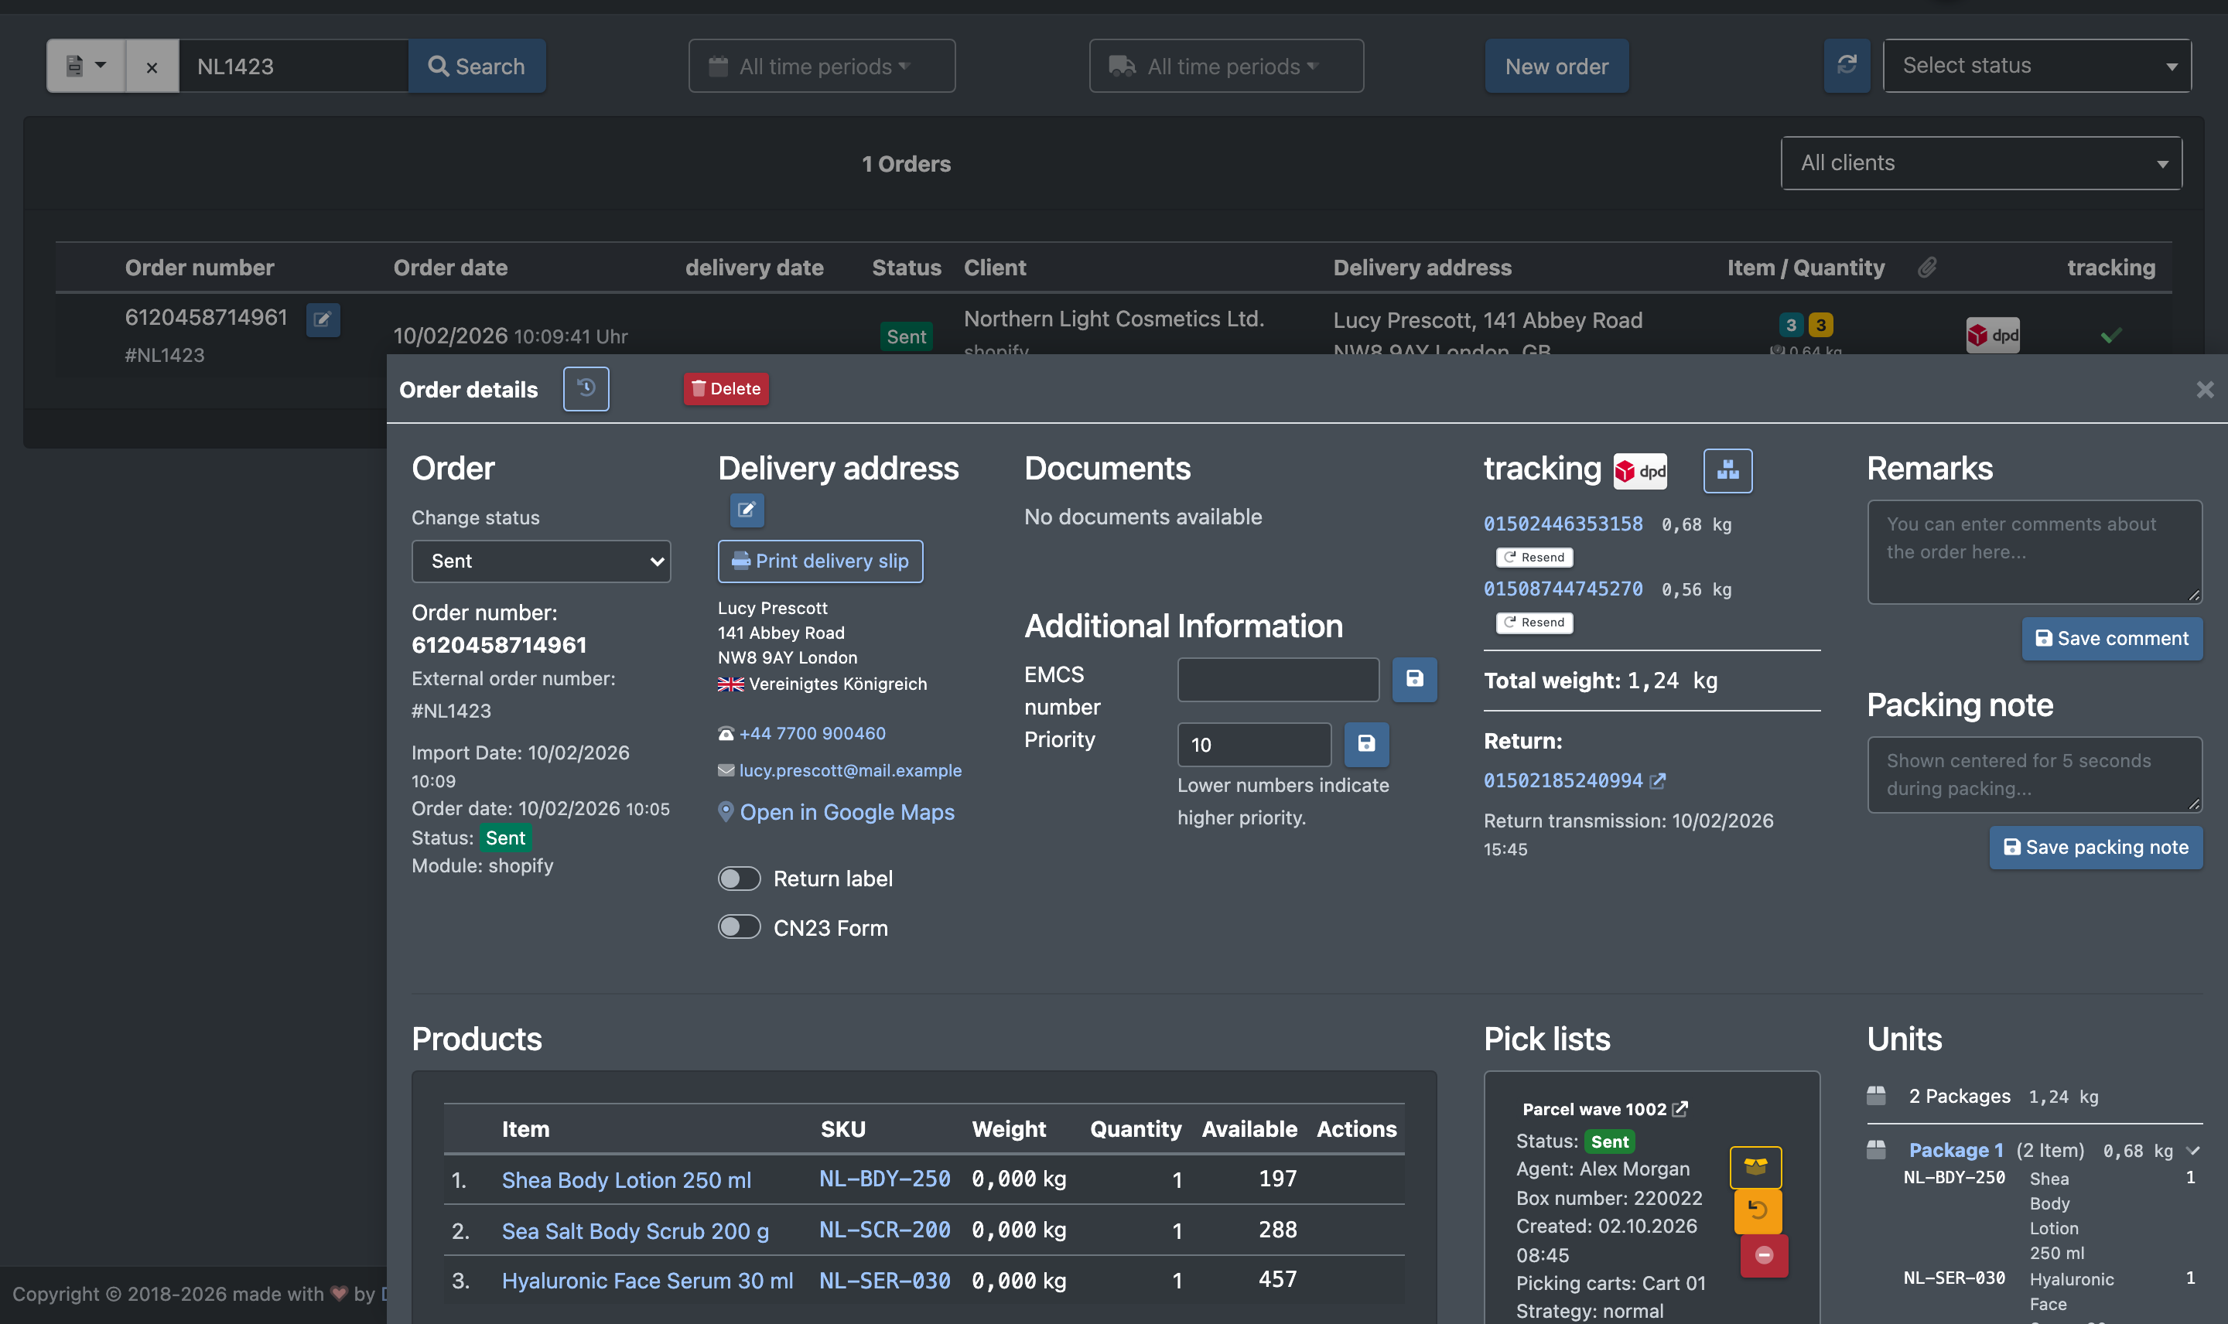Save the EMCS number
The width and height of the screenshot is (2228, 1324).
(1414, 680)
